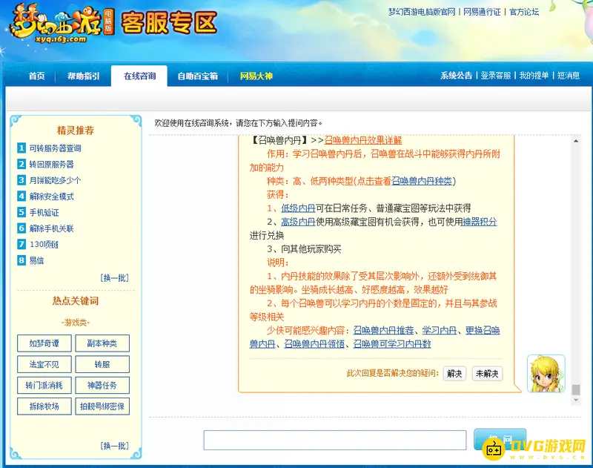Open 网易通行证 link in header
The image size is (593, 468).
click(x=482, y=12)
